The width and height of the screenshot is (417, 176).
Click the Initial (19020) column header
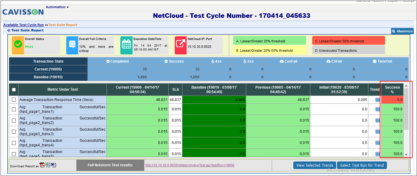click(x=339, y=90)
